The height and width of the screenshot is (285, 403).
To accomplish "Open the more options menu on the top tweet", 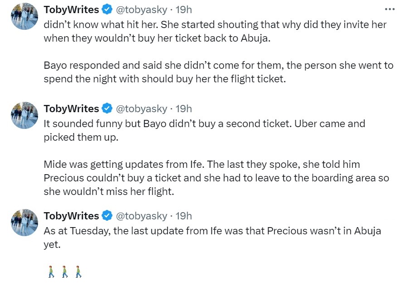I will click(389, 9).
